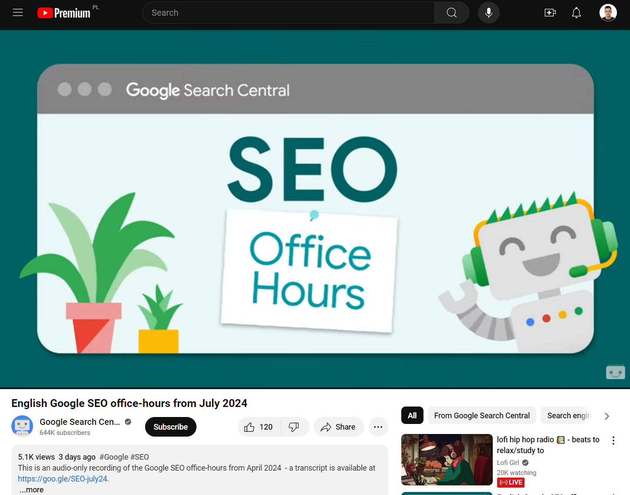Open the goo.gle/SEO-july24 transcript link
Screen dimensions: 630x495
tap(63, 479)
